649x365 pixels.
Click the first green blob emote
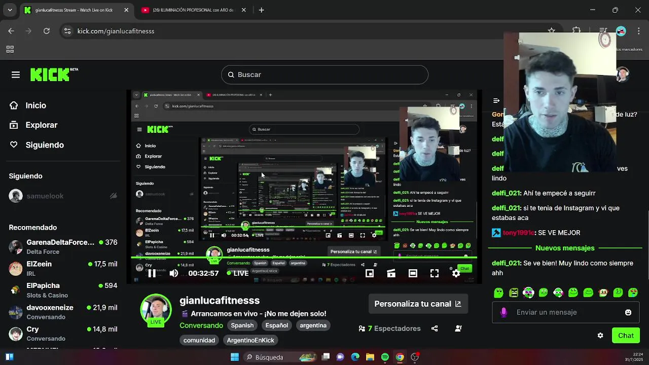[498, 293]
